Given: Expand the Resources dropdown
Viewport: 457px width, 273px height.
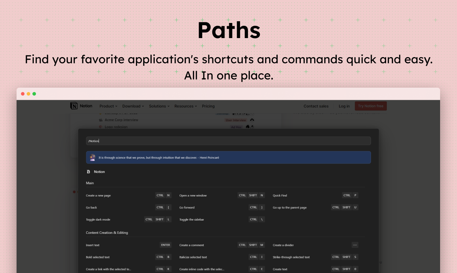Looking at the screenshot, I should pyautogui.click(x=186, y=106).
